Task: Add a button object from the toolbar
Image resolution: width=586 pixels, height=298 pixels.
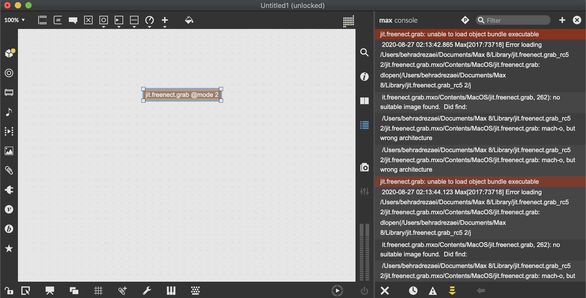Action: point(104,20)
